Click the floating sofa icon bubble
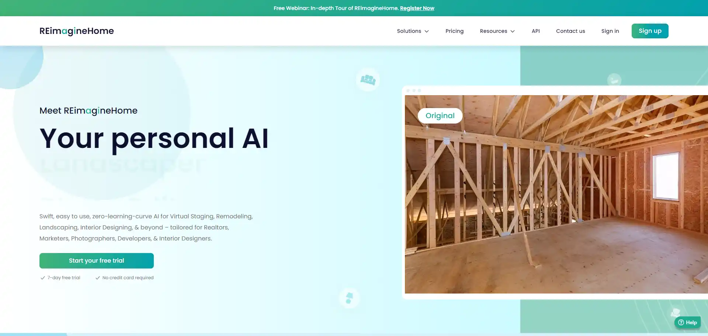Image resolution: width=708 pixels, height=336 pixels. tap(368, 79)
